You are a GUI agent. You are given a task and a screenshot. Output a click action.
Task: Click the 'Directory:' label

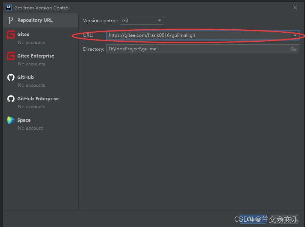pos(94,49)
